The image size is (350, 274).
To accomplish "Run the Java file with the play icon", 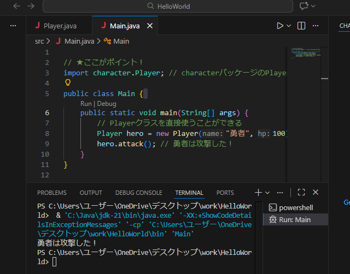I will pyautogui.click(x=280, y=26).
